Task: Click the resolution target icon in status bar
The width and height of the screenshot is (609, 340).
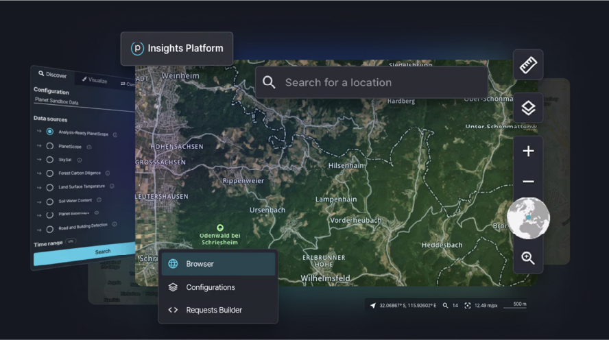Action: [x=468, y=306]
